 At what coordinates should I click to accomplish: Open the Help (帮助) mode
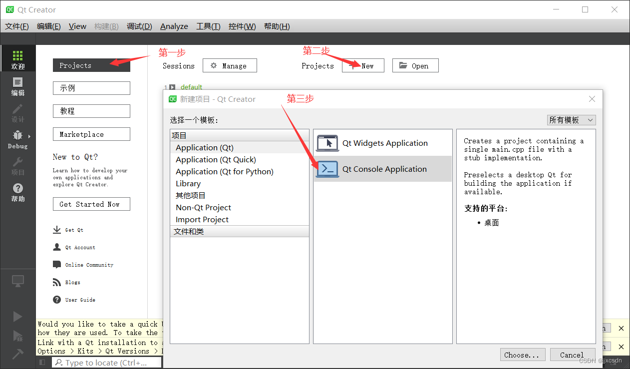pyautogui.click(x=18, y=192)
